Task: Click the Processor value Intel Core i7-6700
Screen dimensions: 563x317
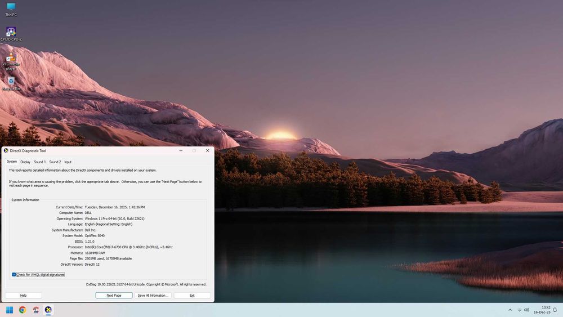Action: [x=128, y=247]
